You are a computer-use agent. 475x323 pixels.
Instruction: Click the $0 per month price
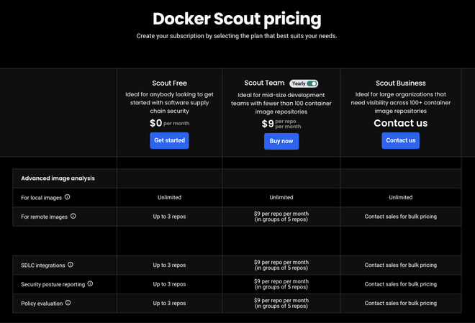point(170,123)
